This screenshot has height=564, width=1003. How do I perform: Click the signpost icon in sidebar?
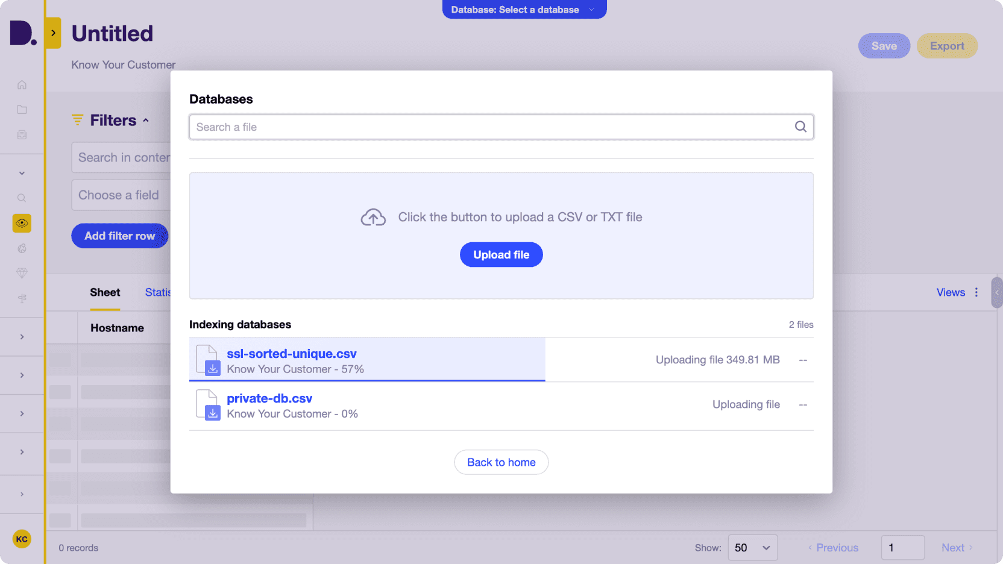tap(22, 298)
